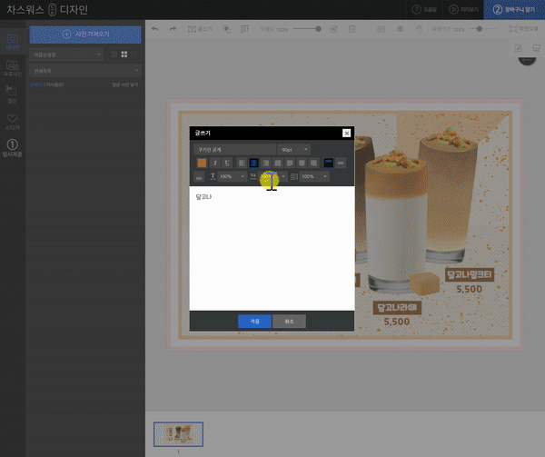The image size is (545, 457).
Task: Open the 90pt font size dropdown
Action: pyautogui.click(x=294, y=149)
